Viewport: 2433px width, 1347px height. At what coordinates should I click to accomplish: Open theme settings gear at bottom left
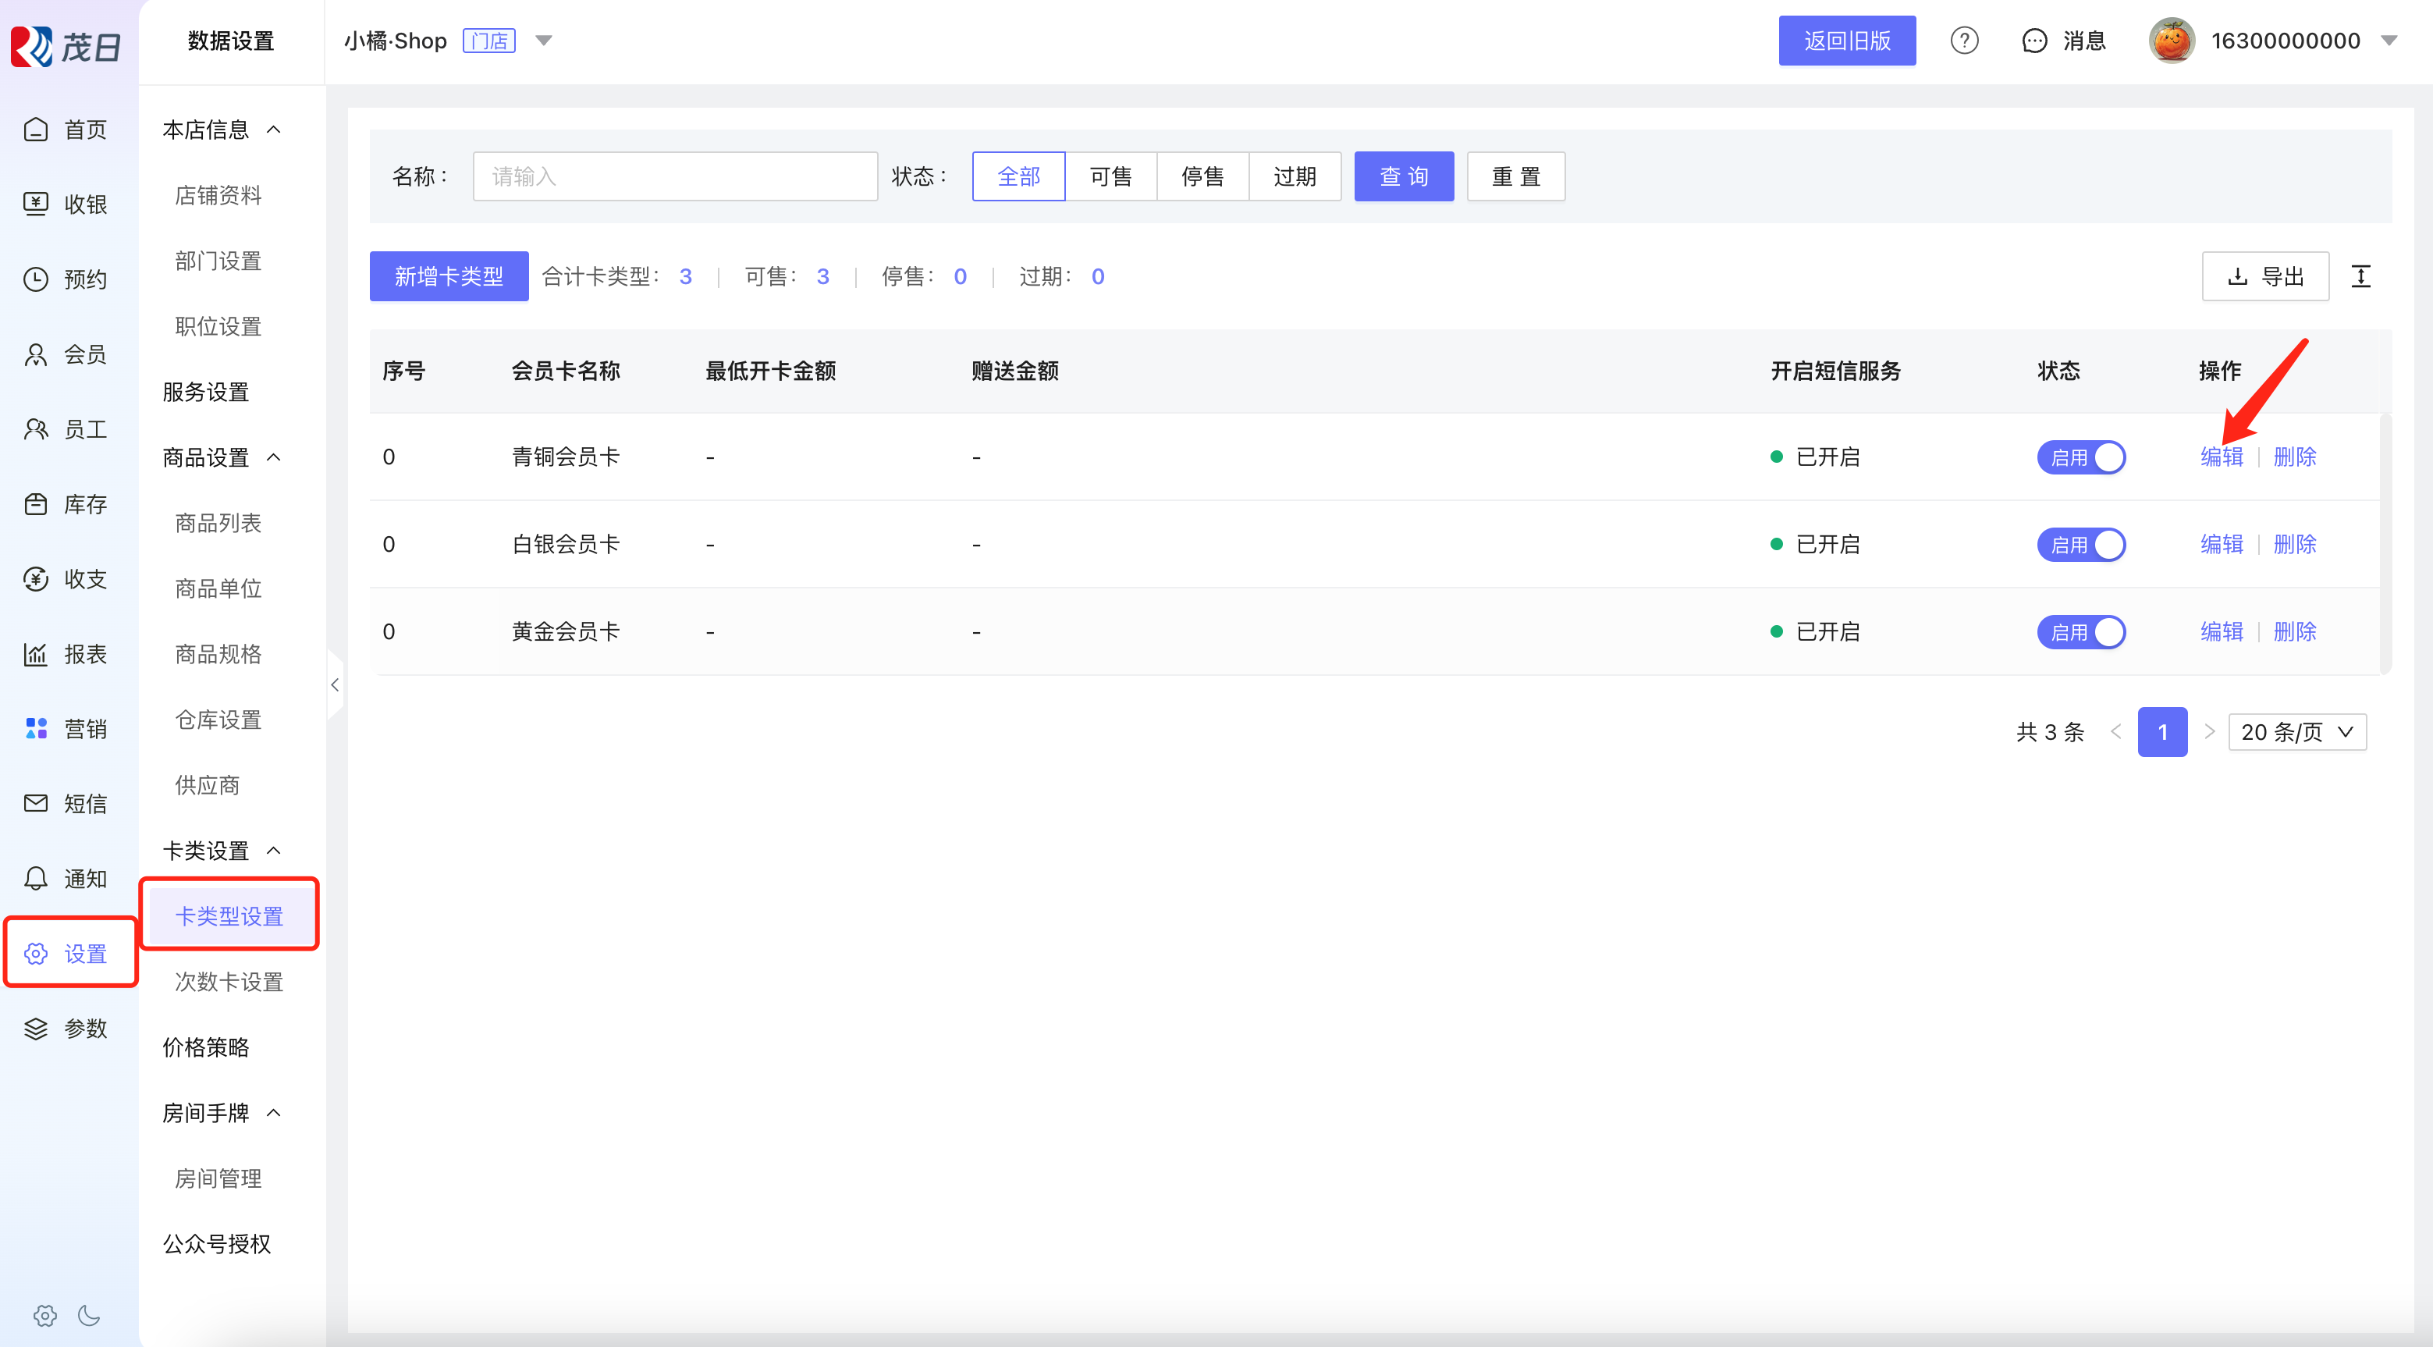44,1315
